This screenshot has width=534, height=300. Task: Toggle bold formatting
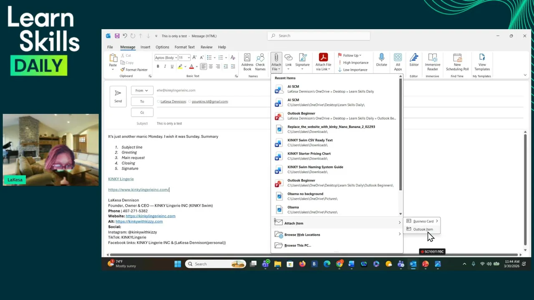pos(158,66)
